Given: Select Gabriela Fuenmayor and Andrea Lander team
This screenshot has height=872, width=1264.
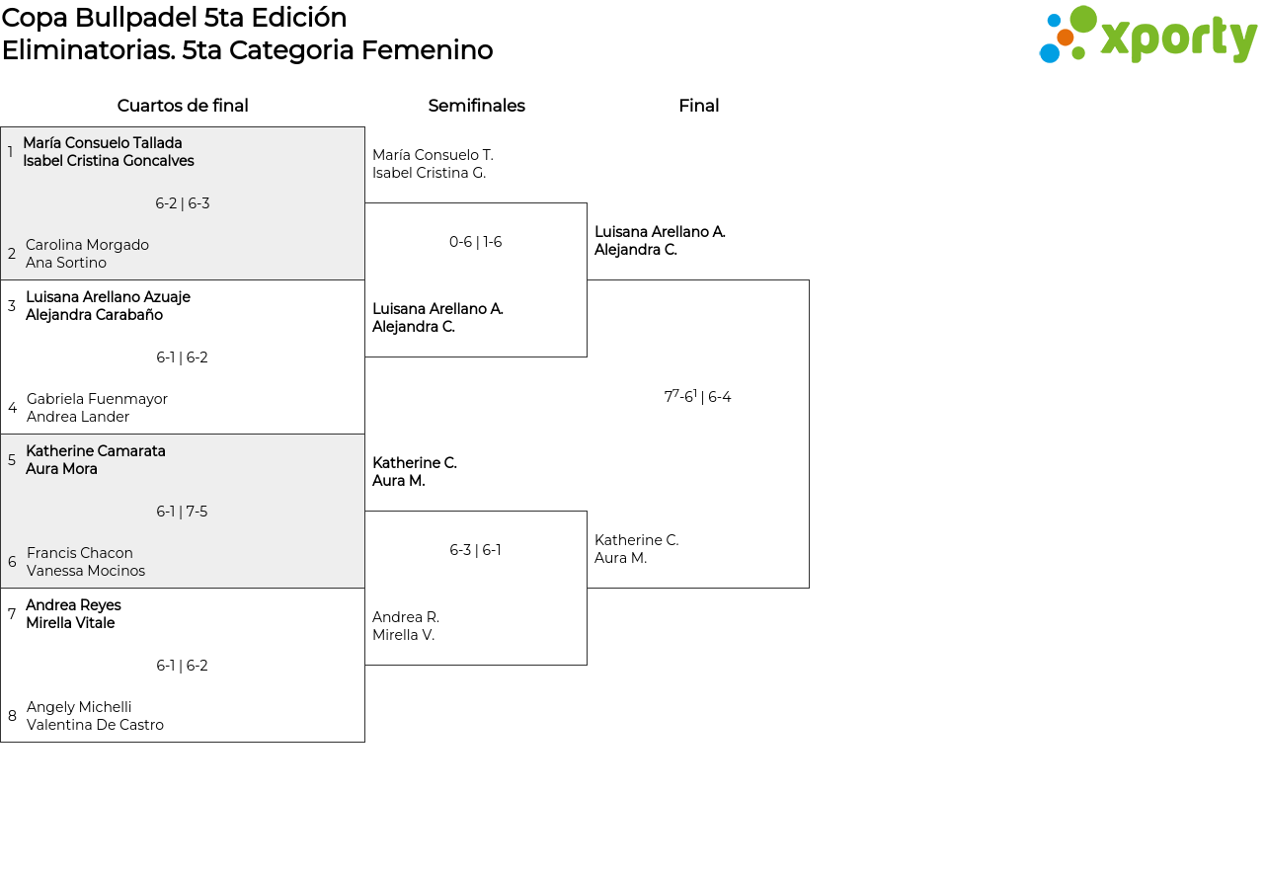Looking at the screenshot, I should coord(97,408).
